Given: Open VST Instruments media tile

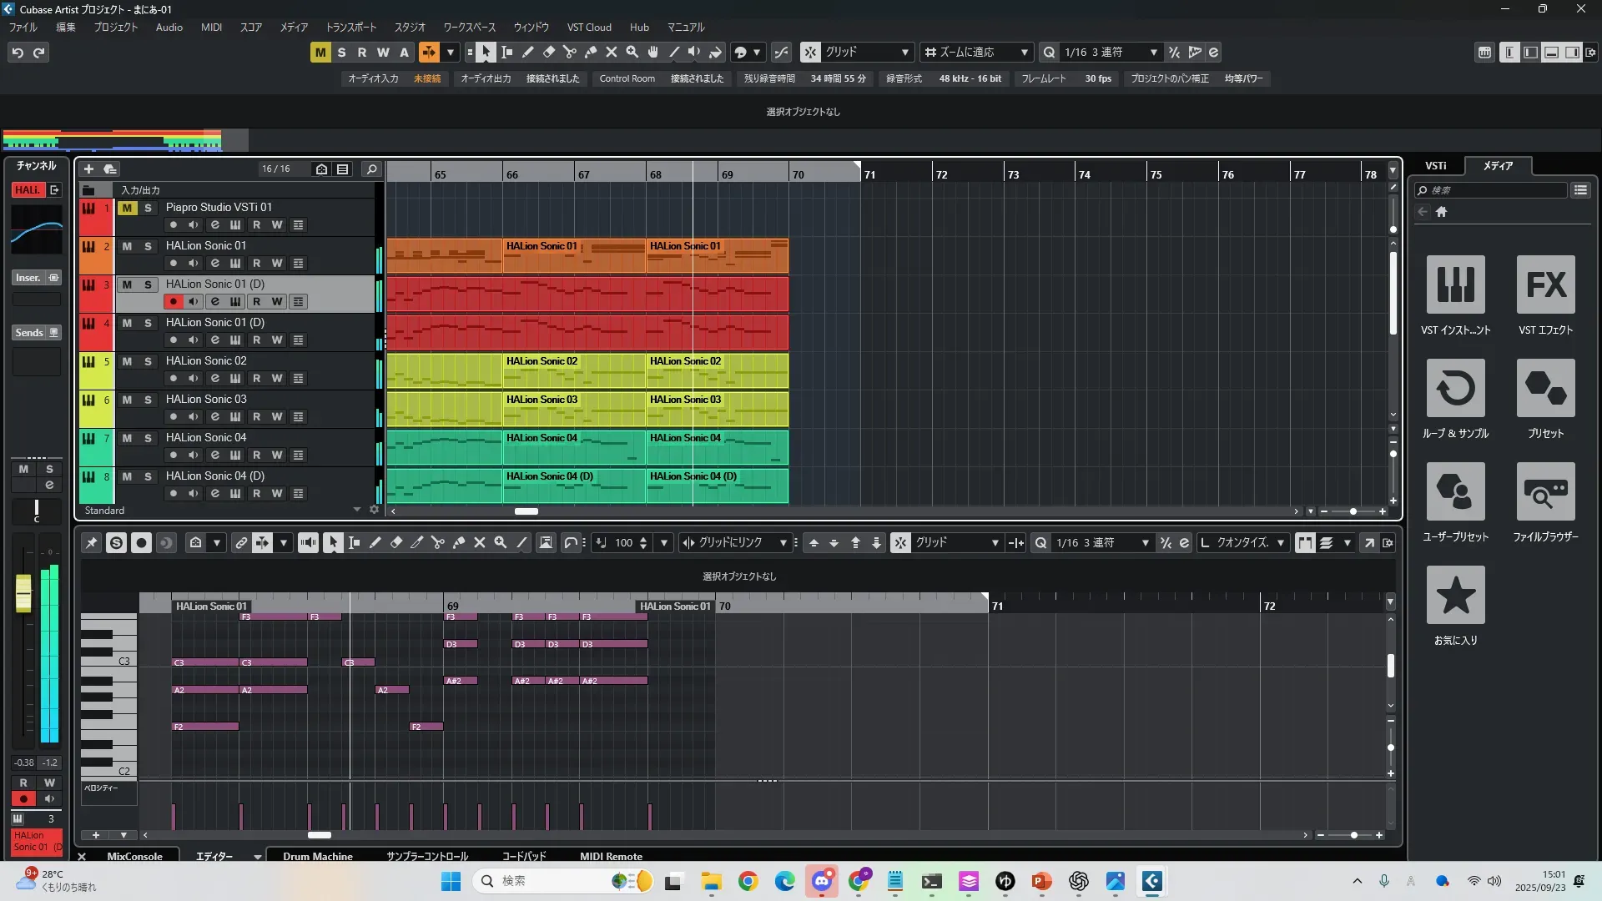Looking at the screenshot, I should tap(1455, 284).
